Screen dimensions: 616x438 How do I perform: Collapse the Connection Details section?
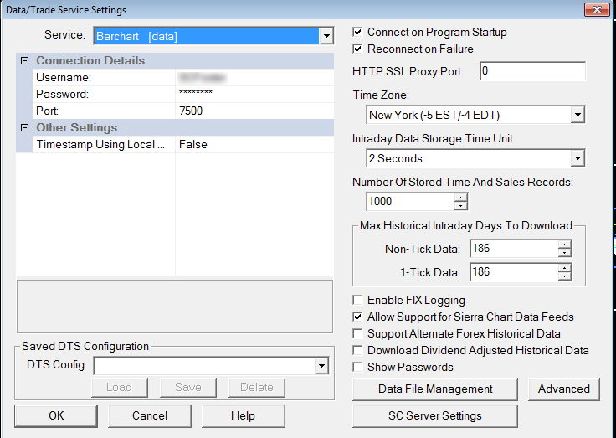pyautogui.click(x=24, y=61)
